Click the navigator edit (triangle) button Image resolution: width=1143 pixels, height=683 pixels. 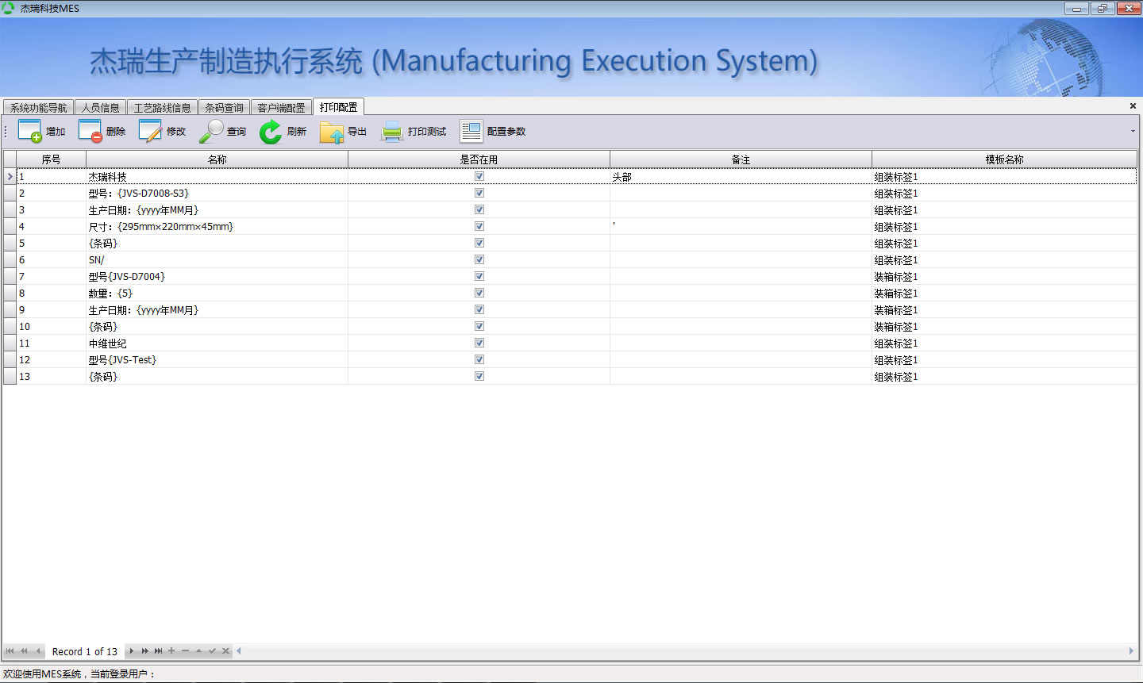(198, 651)
